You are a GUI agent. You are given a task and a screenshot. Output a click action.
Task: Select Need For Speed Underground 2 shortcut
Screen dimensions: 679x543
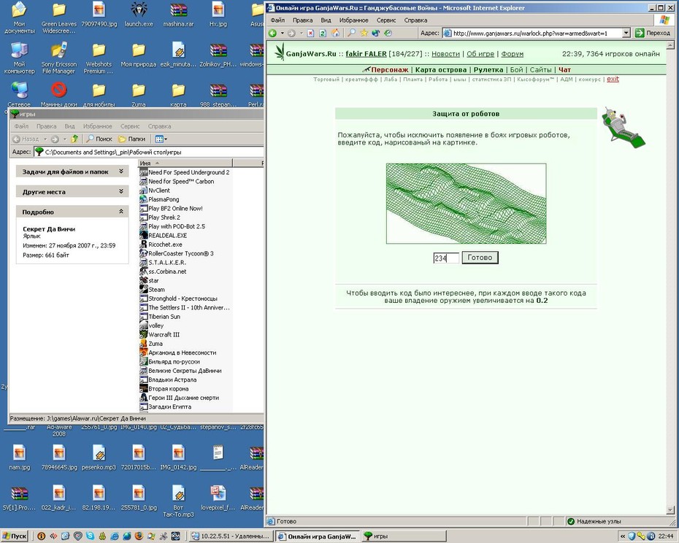pyautogui.click(x=185, y=172)
